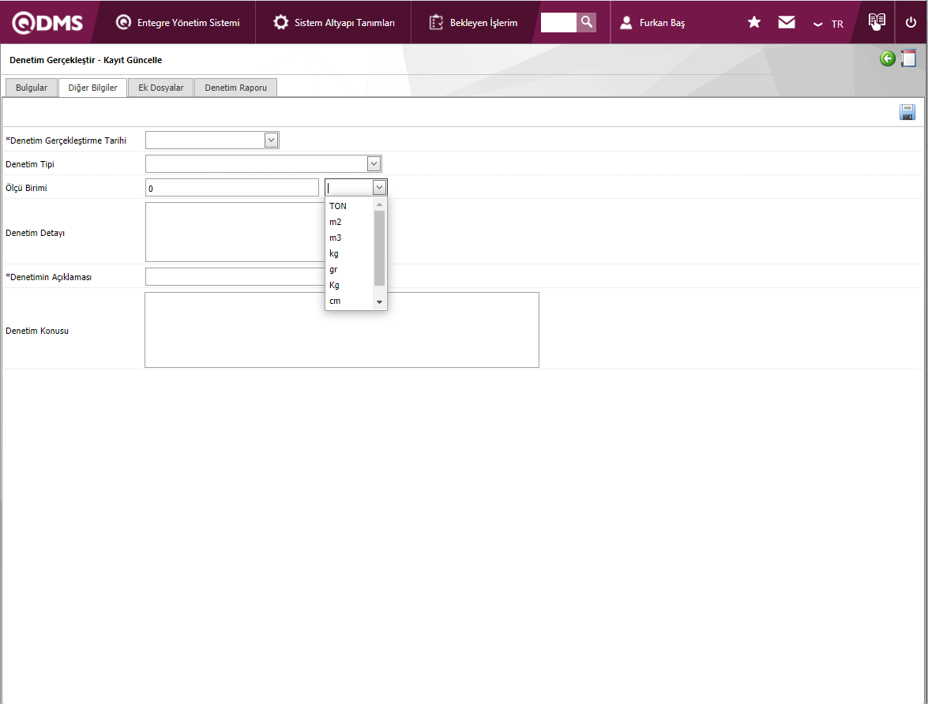This screenshot has width=928, height=704.
Task: Open the messages envelope icon
Action: pos(787,22)
